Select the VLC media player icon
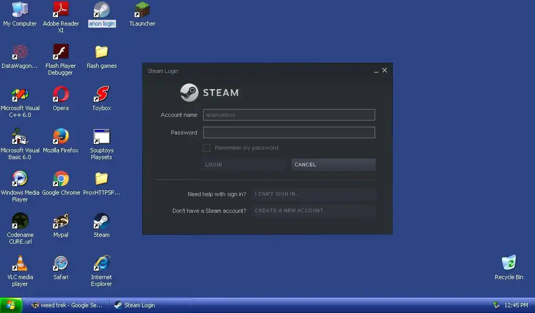Screen dimensions: 535x313 (x=20, y=263)
